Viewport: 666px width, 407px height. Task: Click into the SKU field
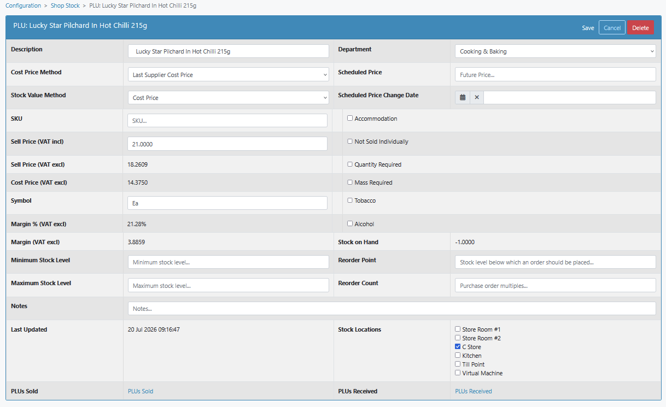point(227,121)
